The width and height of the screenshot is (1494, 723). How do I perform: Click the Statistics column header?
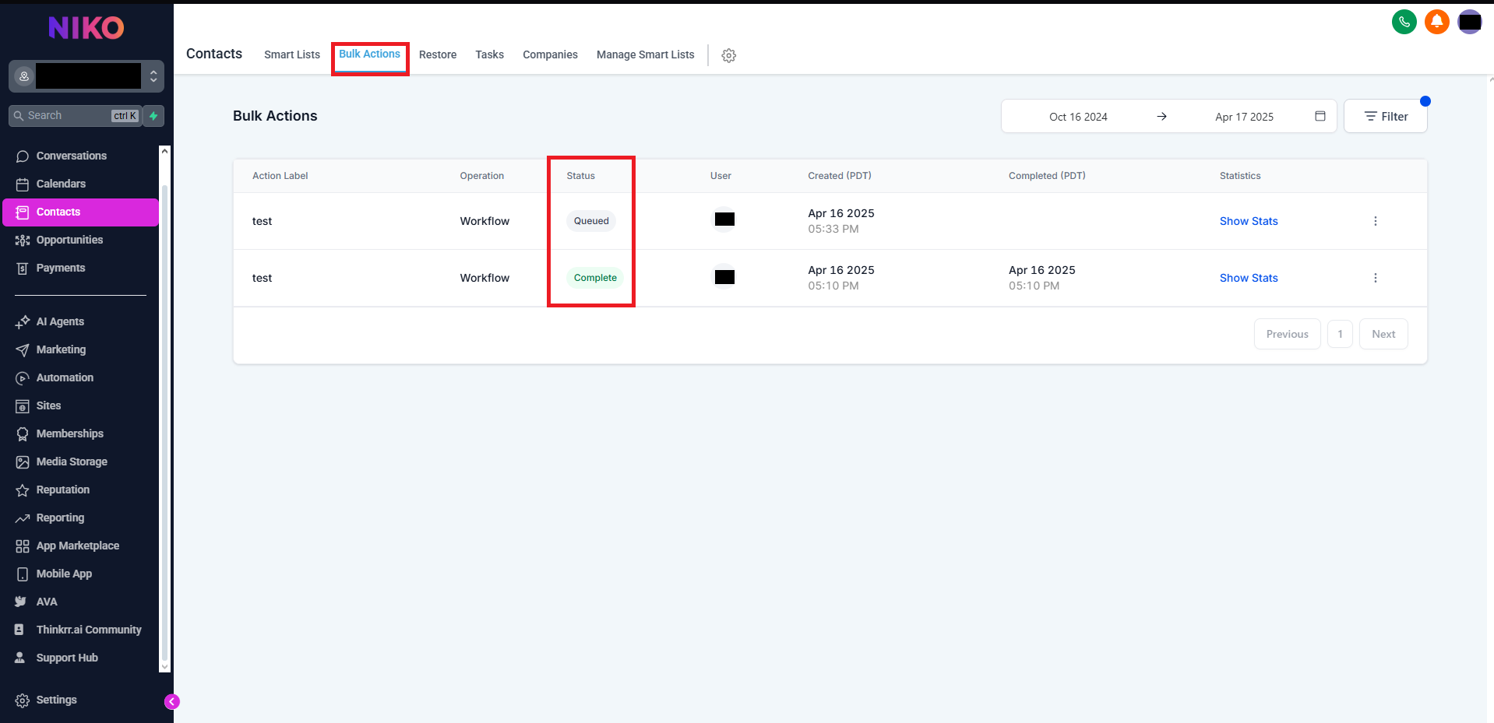pyautogui.click(x=1239, y=176)
